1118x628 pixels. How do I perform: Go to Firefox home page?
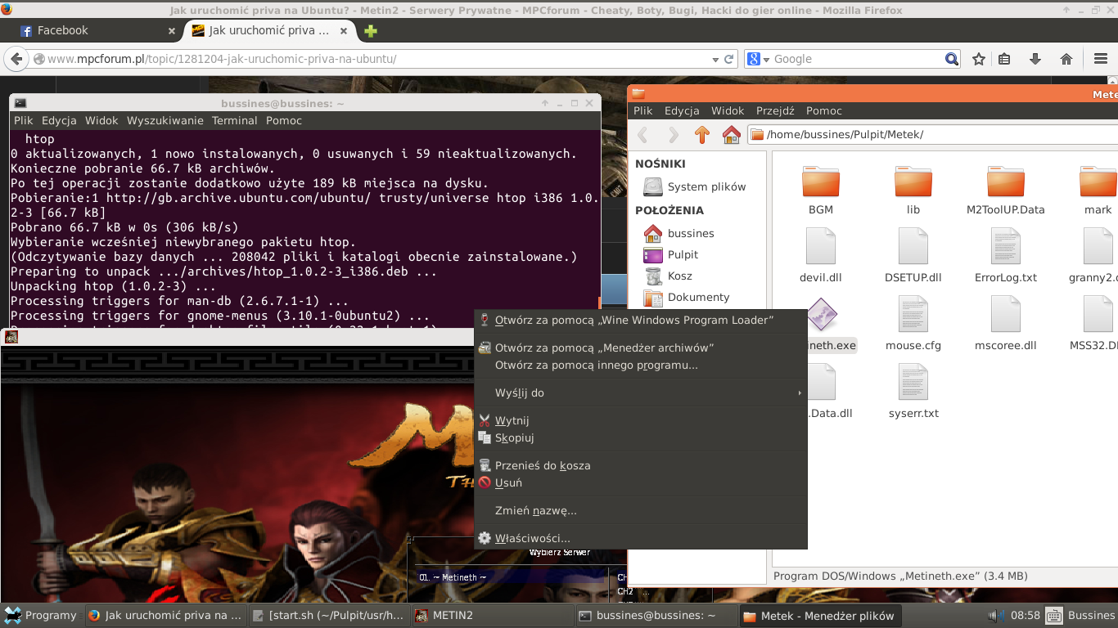point(1066,59)
